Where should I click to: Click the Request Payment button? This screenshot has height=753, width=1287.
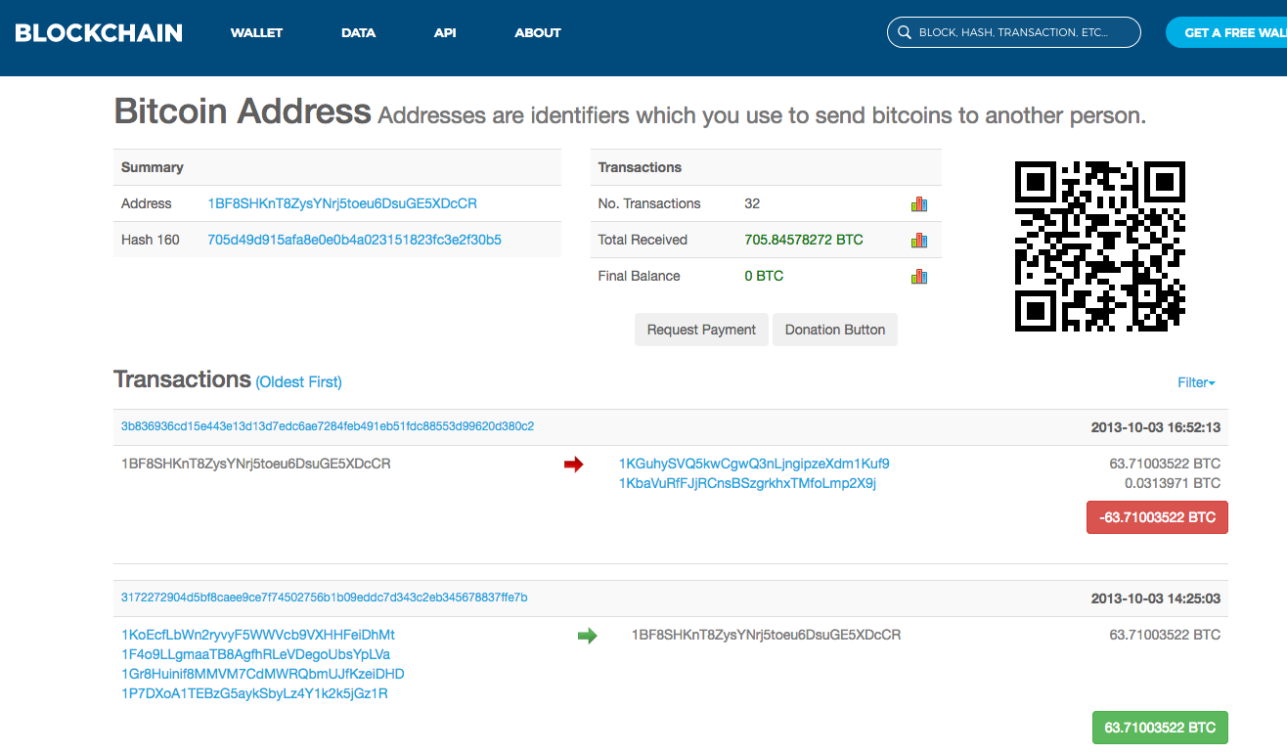(x=701, y=330)
